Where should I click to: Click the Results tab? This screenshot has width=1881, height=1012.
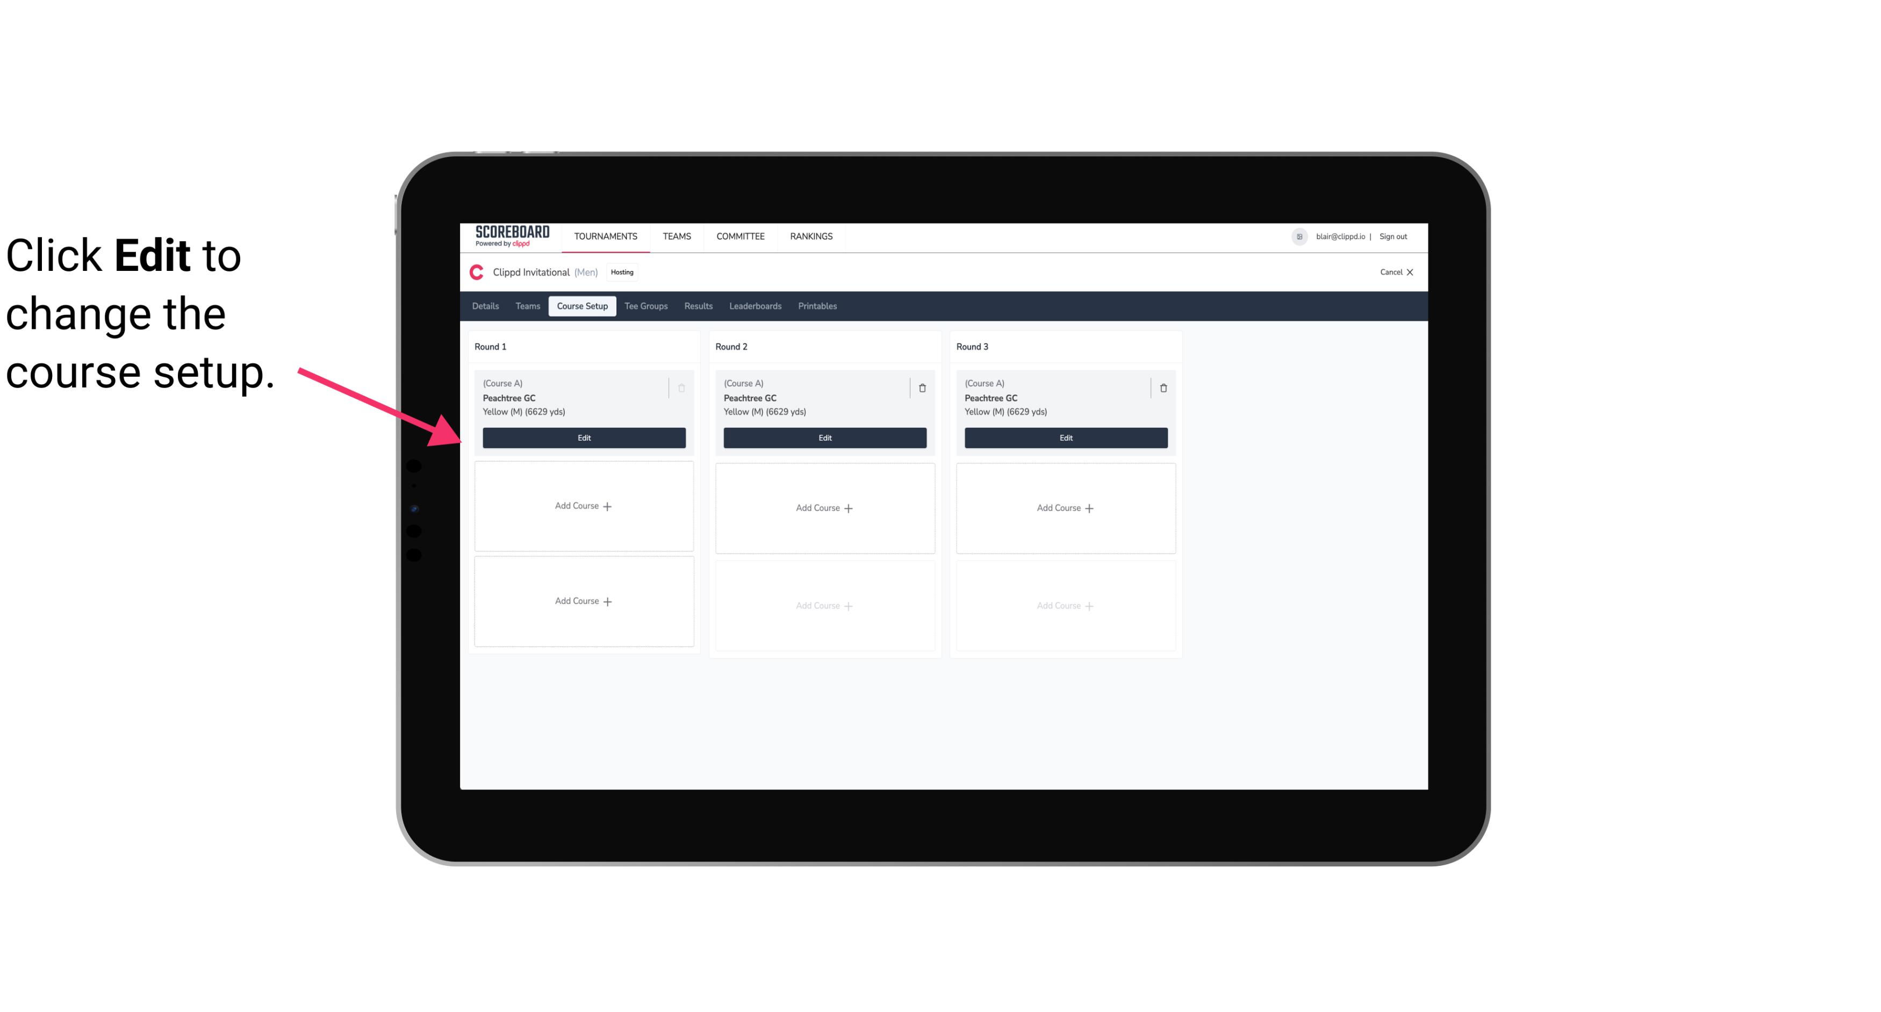699,306
